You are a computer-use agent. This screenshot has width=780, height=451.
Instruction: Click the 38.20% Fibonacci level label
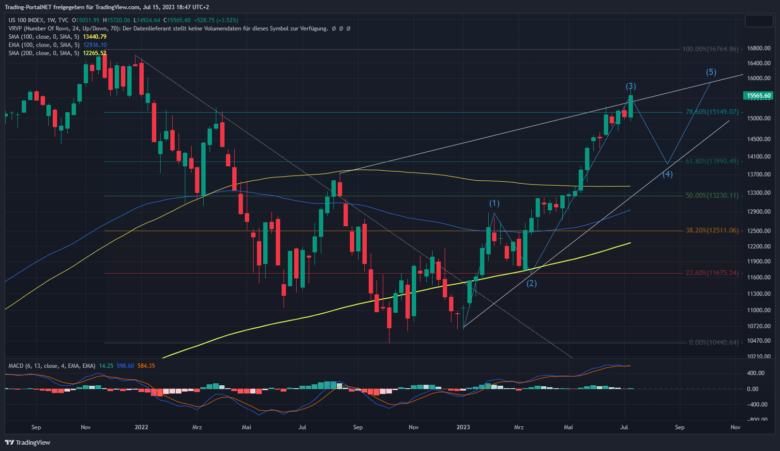tap(712, 231)
